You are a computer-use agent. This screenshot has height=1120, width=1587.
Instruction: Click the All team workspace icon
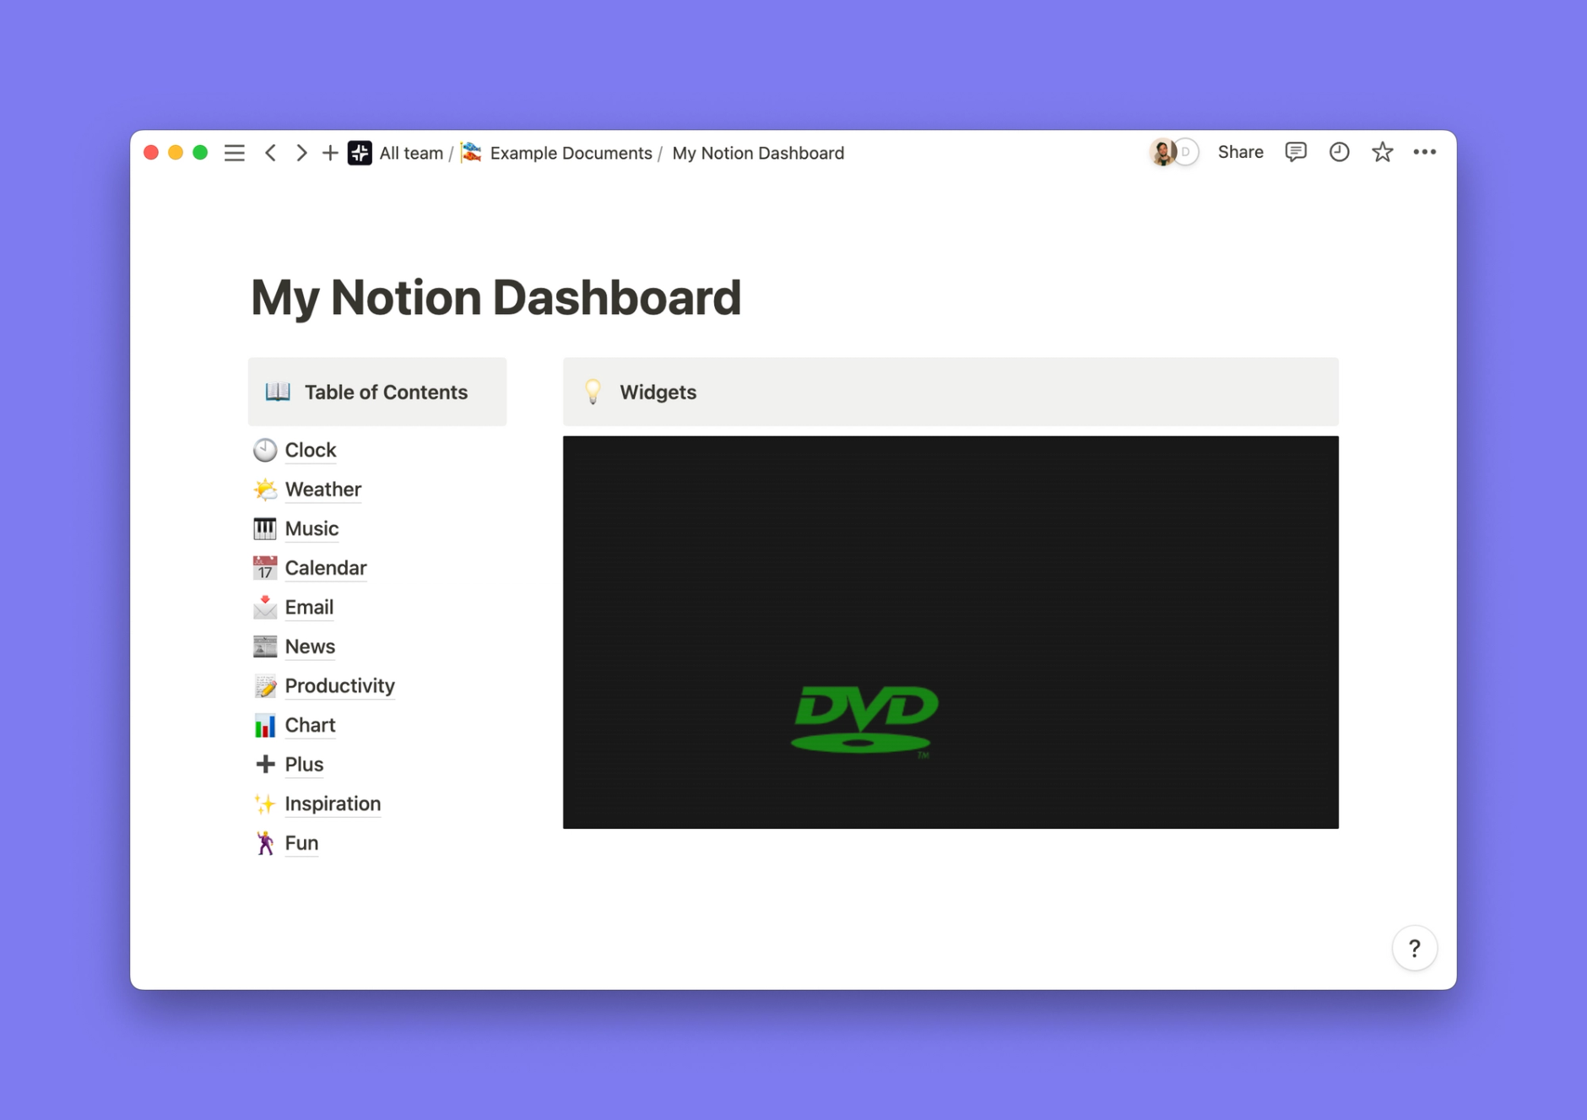click(360, 153)
